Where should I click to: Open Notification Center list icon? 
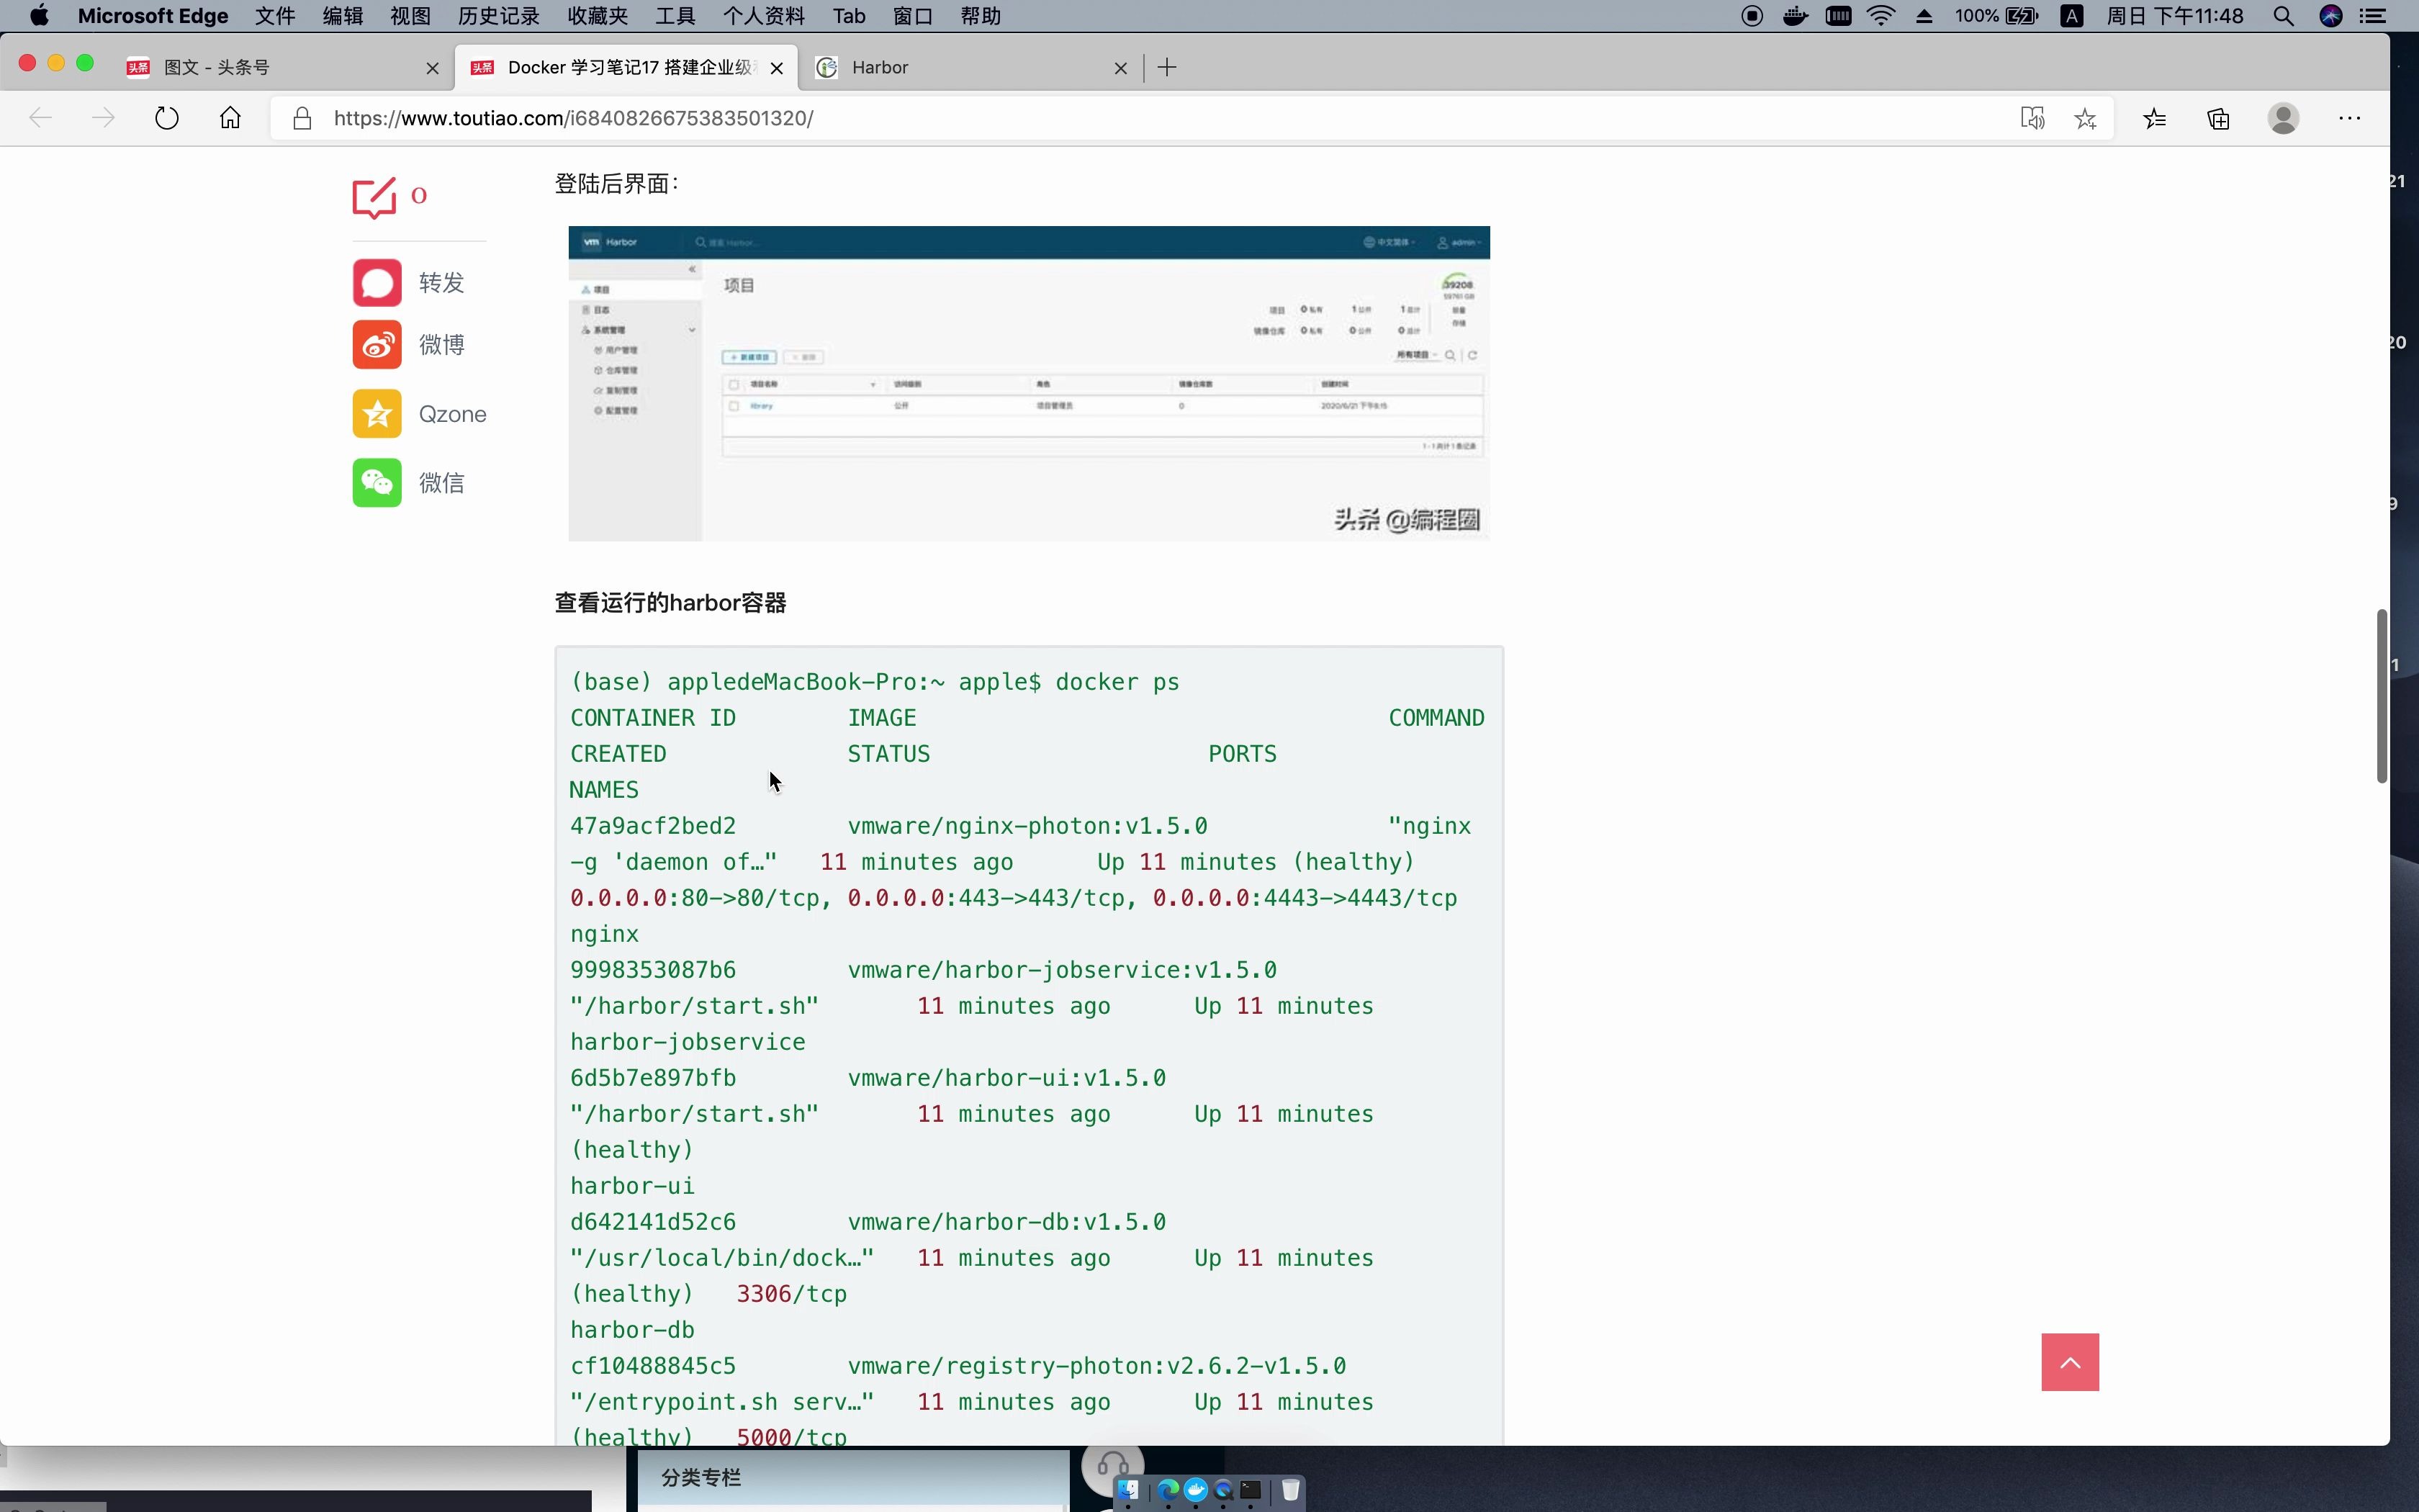pos(2373,16)
